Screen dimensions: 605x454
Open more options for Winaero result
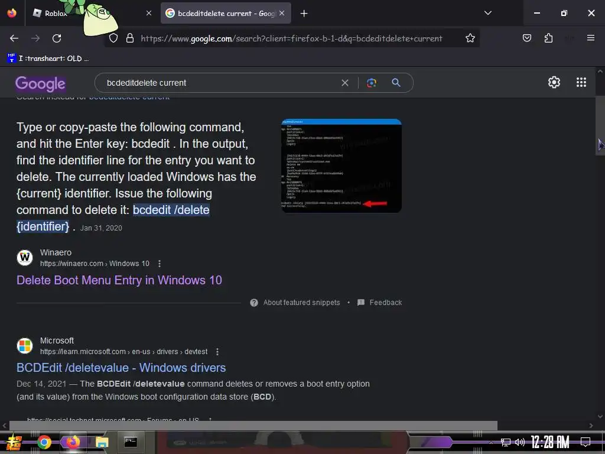[x=160, y=264]
